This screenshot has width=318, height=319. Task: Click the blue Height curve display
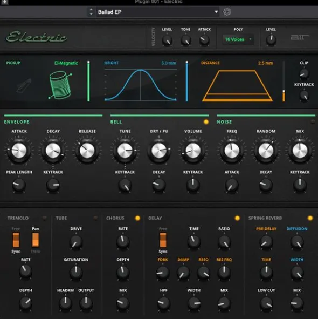coord(141,85)
